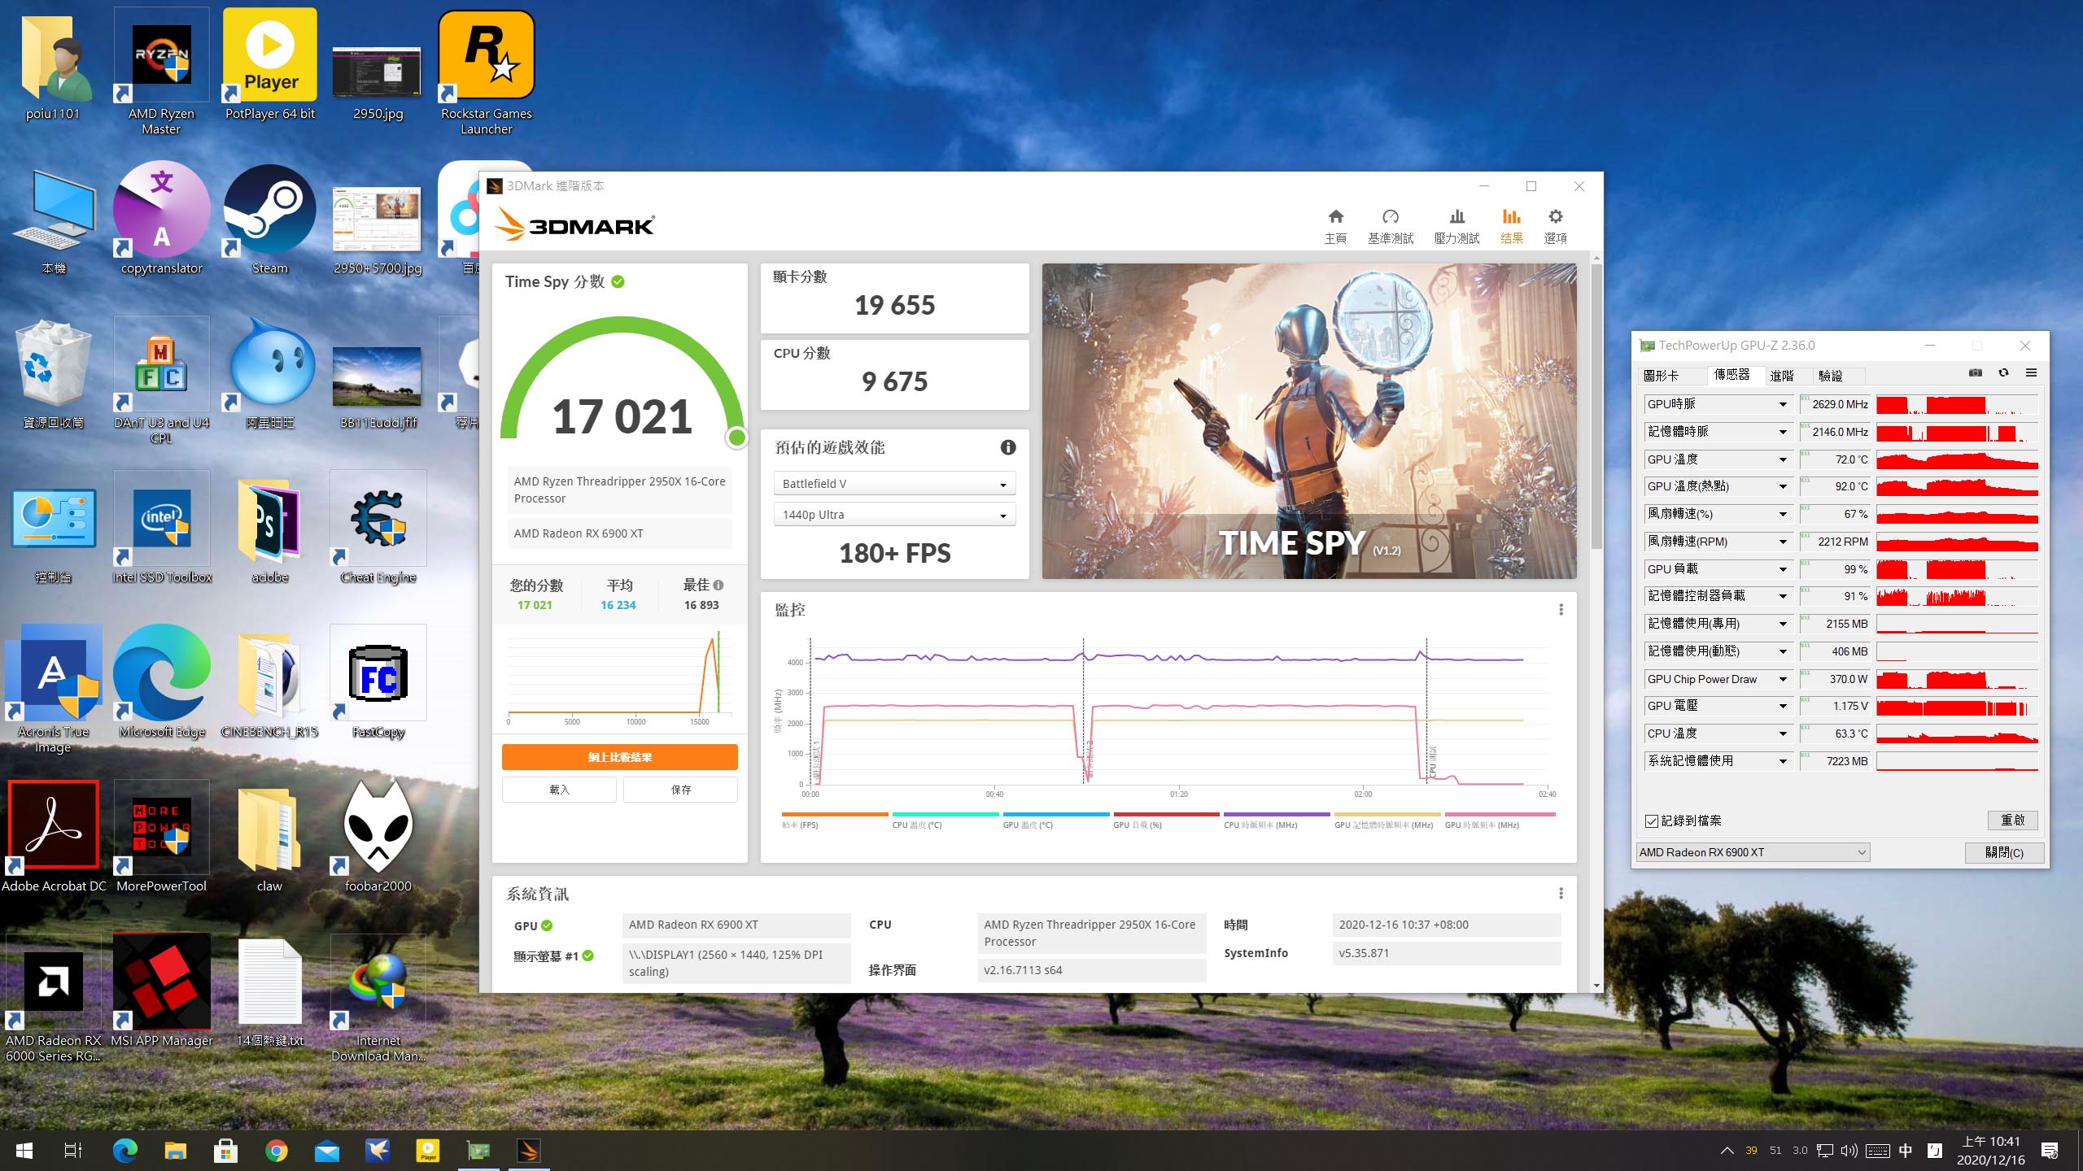Open Rockstar Games Launcher shortcut
Image resolution: width=2083 pixels, height=1171 pixels.
tap(487, 72)
